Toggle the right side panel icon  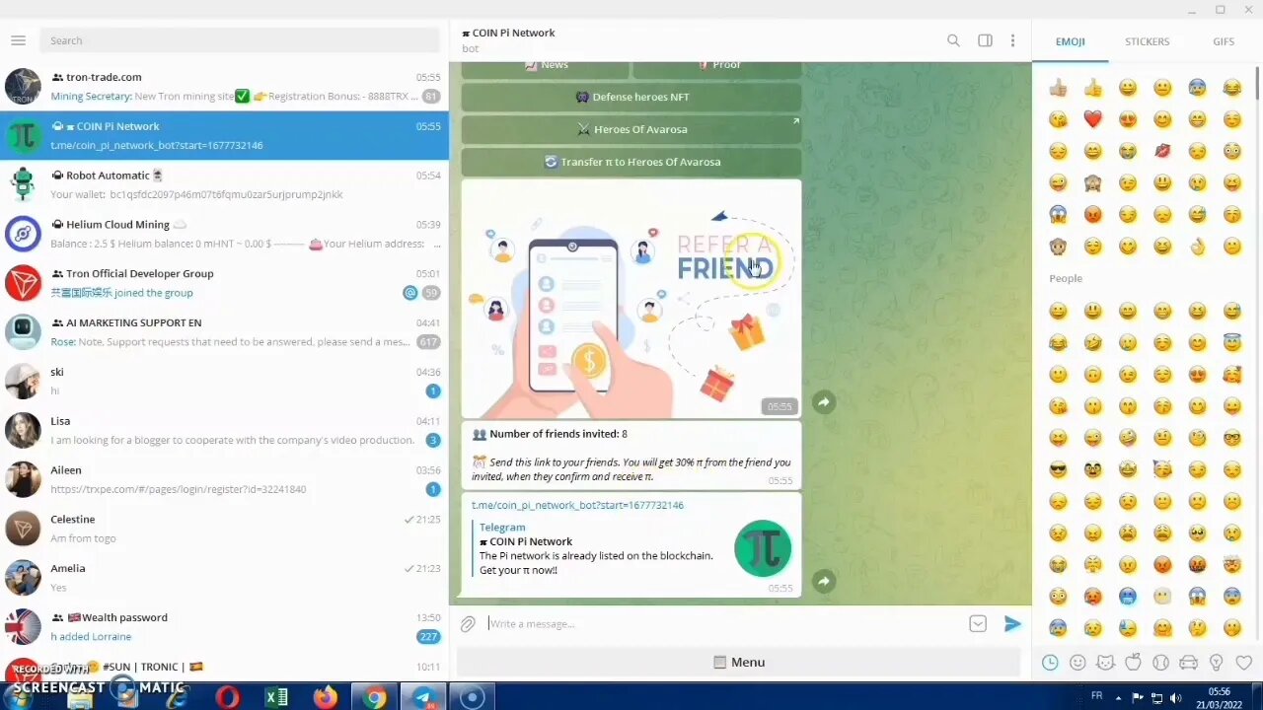(985, 40)
